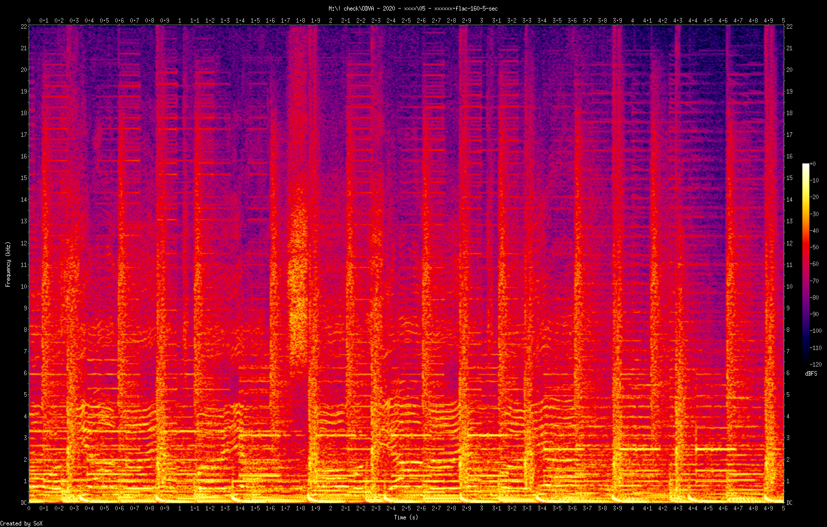Click the "Time (s)" axis label
The image size is (827, 527).
tap(406, 517)
